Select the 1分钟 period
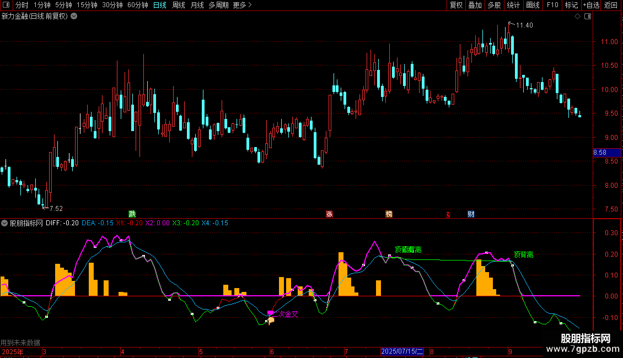Viewport: 623px width, 358px height. (x=42, y=5)
